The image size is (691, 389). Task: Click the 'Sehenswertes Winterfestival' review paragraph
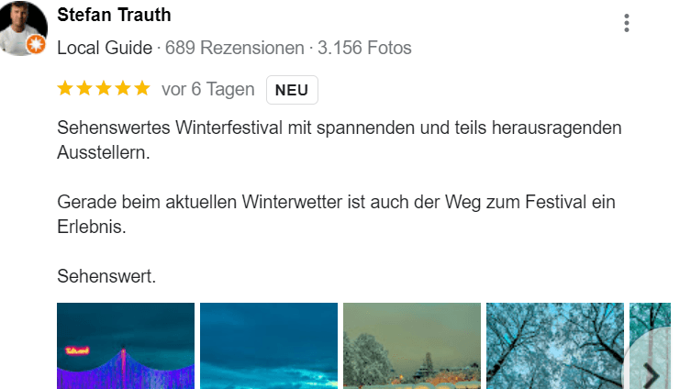[340, 140]
